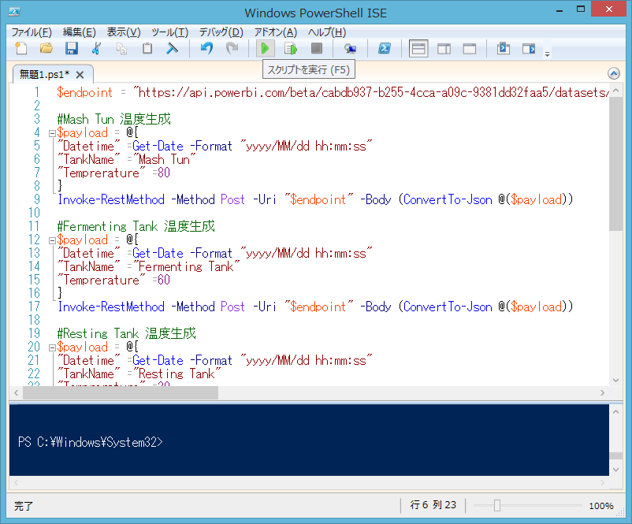Image resolution: width=632 pixels, height=524 pixels.
Task: Click the 完了 status text
Action: pos(24,506)
